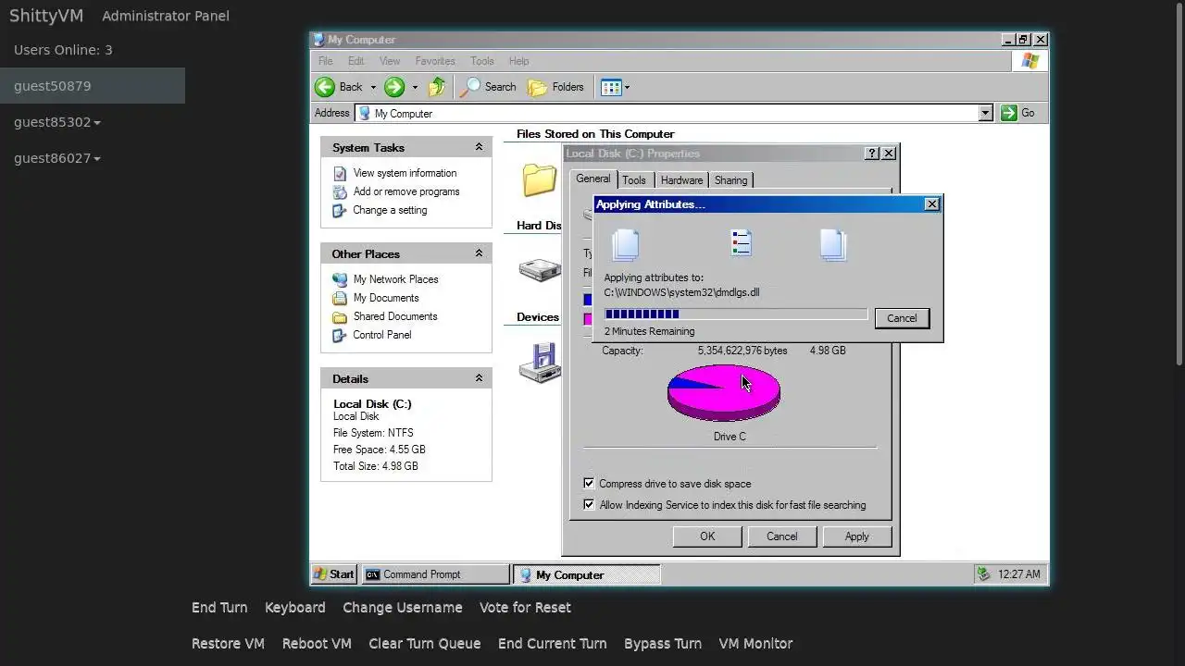Click the Shared Documents folder icon
Screen dimensions: 1185x666
tap(340, 316)
